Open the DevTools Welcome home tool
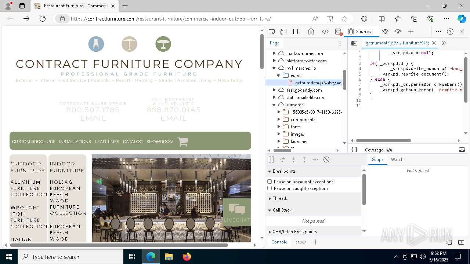The width and height of the screenshot is (470, 264). coord(311,32)
